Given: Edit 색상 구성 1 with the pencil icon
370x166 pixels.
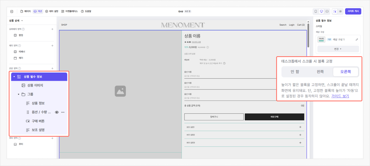Looking at the screenshot, I should (357, 39).
